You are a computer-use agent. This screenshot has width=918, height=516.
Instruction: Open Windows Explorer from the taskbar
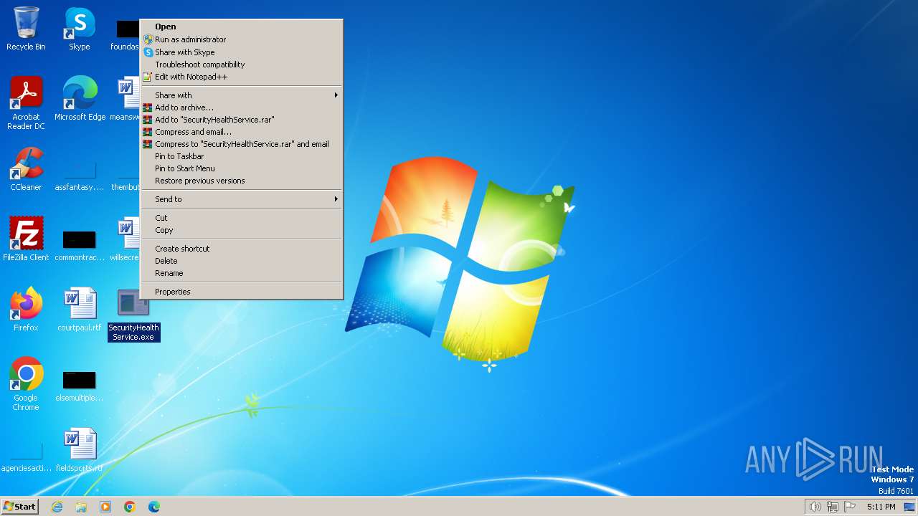click(x=81, y=507)
